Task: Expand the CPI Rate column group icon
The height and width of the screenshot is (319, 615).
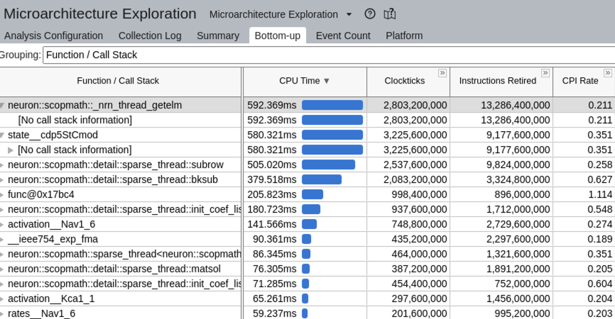Action: 608,73
